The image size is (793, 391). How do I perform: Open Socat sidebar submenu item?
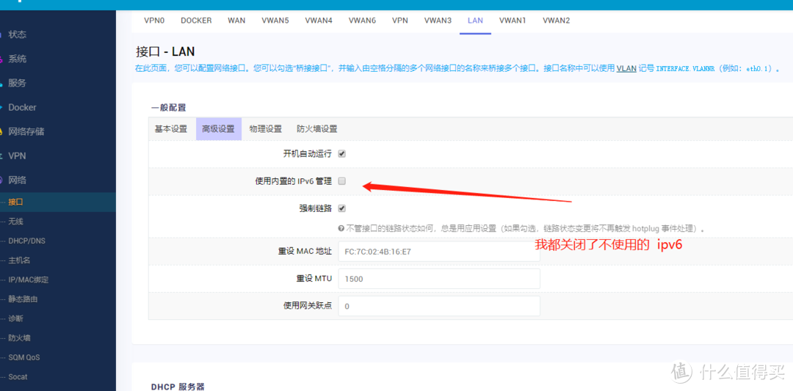click(x=18, y=377)
